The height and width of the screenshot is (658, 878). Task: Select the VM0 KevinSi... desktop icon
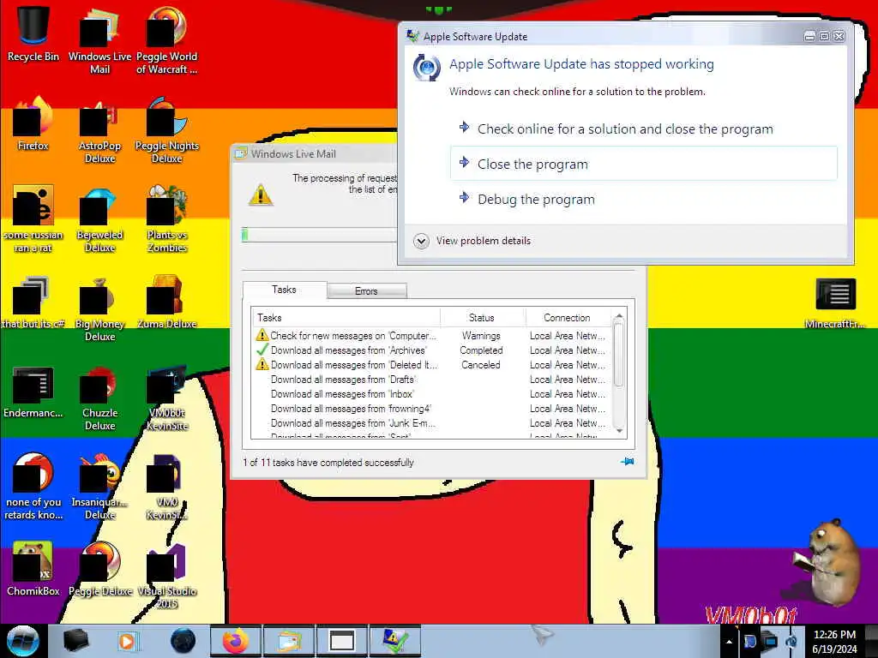point(167,486)
